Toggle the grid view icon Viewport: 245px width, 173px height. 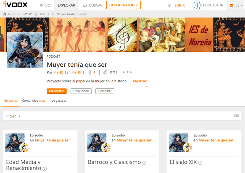[236, 115]
